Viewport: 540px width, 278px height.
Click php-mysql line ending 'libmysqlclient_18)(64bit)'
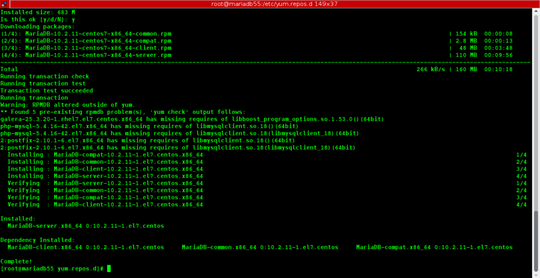(180, 133)
